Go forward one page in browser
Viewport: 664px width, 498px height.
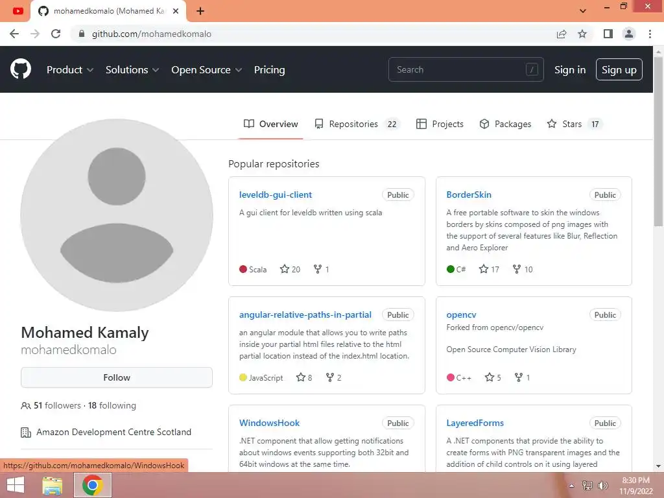point(35,34)
